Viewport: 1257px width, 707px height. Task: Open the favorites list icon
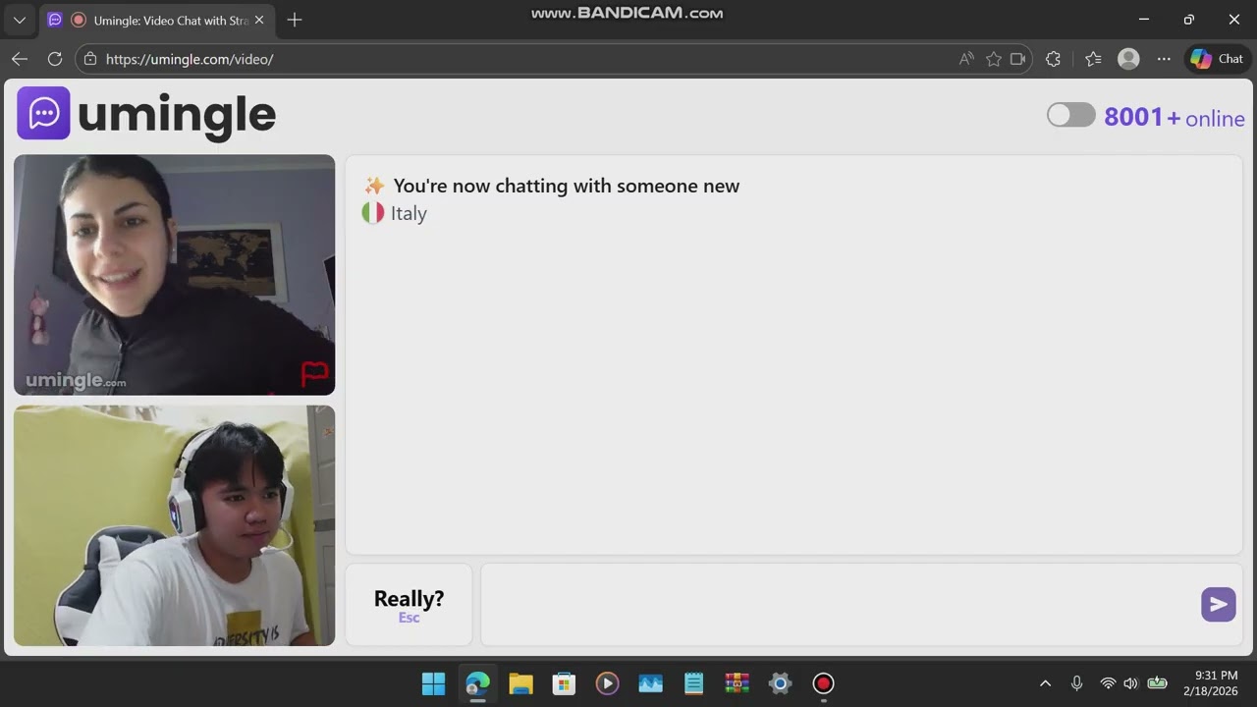tap(1093, 59)
